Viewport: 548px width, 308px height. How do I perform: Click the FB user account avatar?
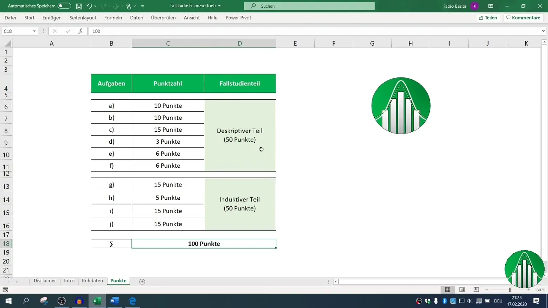point(474,6)
